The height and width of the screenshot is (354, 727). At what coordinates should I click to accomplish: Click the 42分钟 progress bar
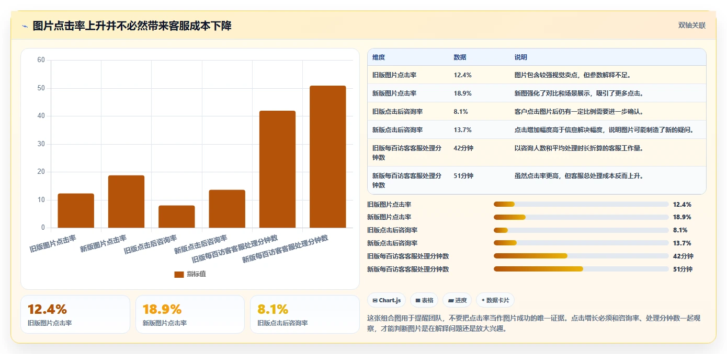pyautogui.click(x=581, y=256)
